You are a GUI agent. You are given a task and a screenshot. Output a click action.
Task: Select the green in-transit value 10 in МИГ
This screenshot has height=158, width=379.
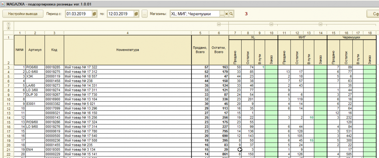tap(309, 117)
